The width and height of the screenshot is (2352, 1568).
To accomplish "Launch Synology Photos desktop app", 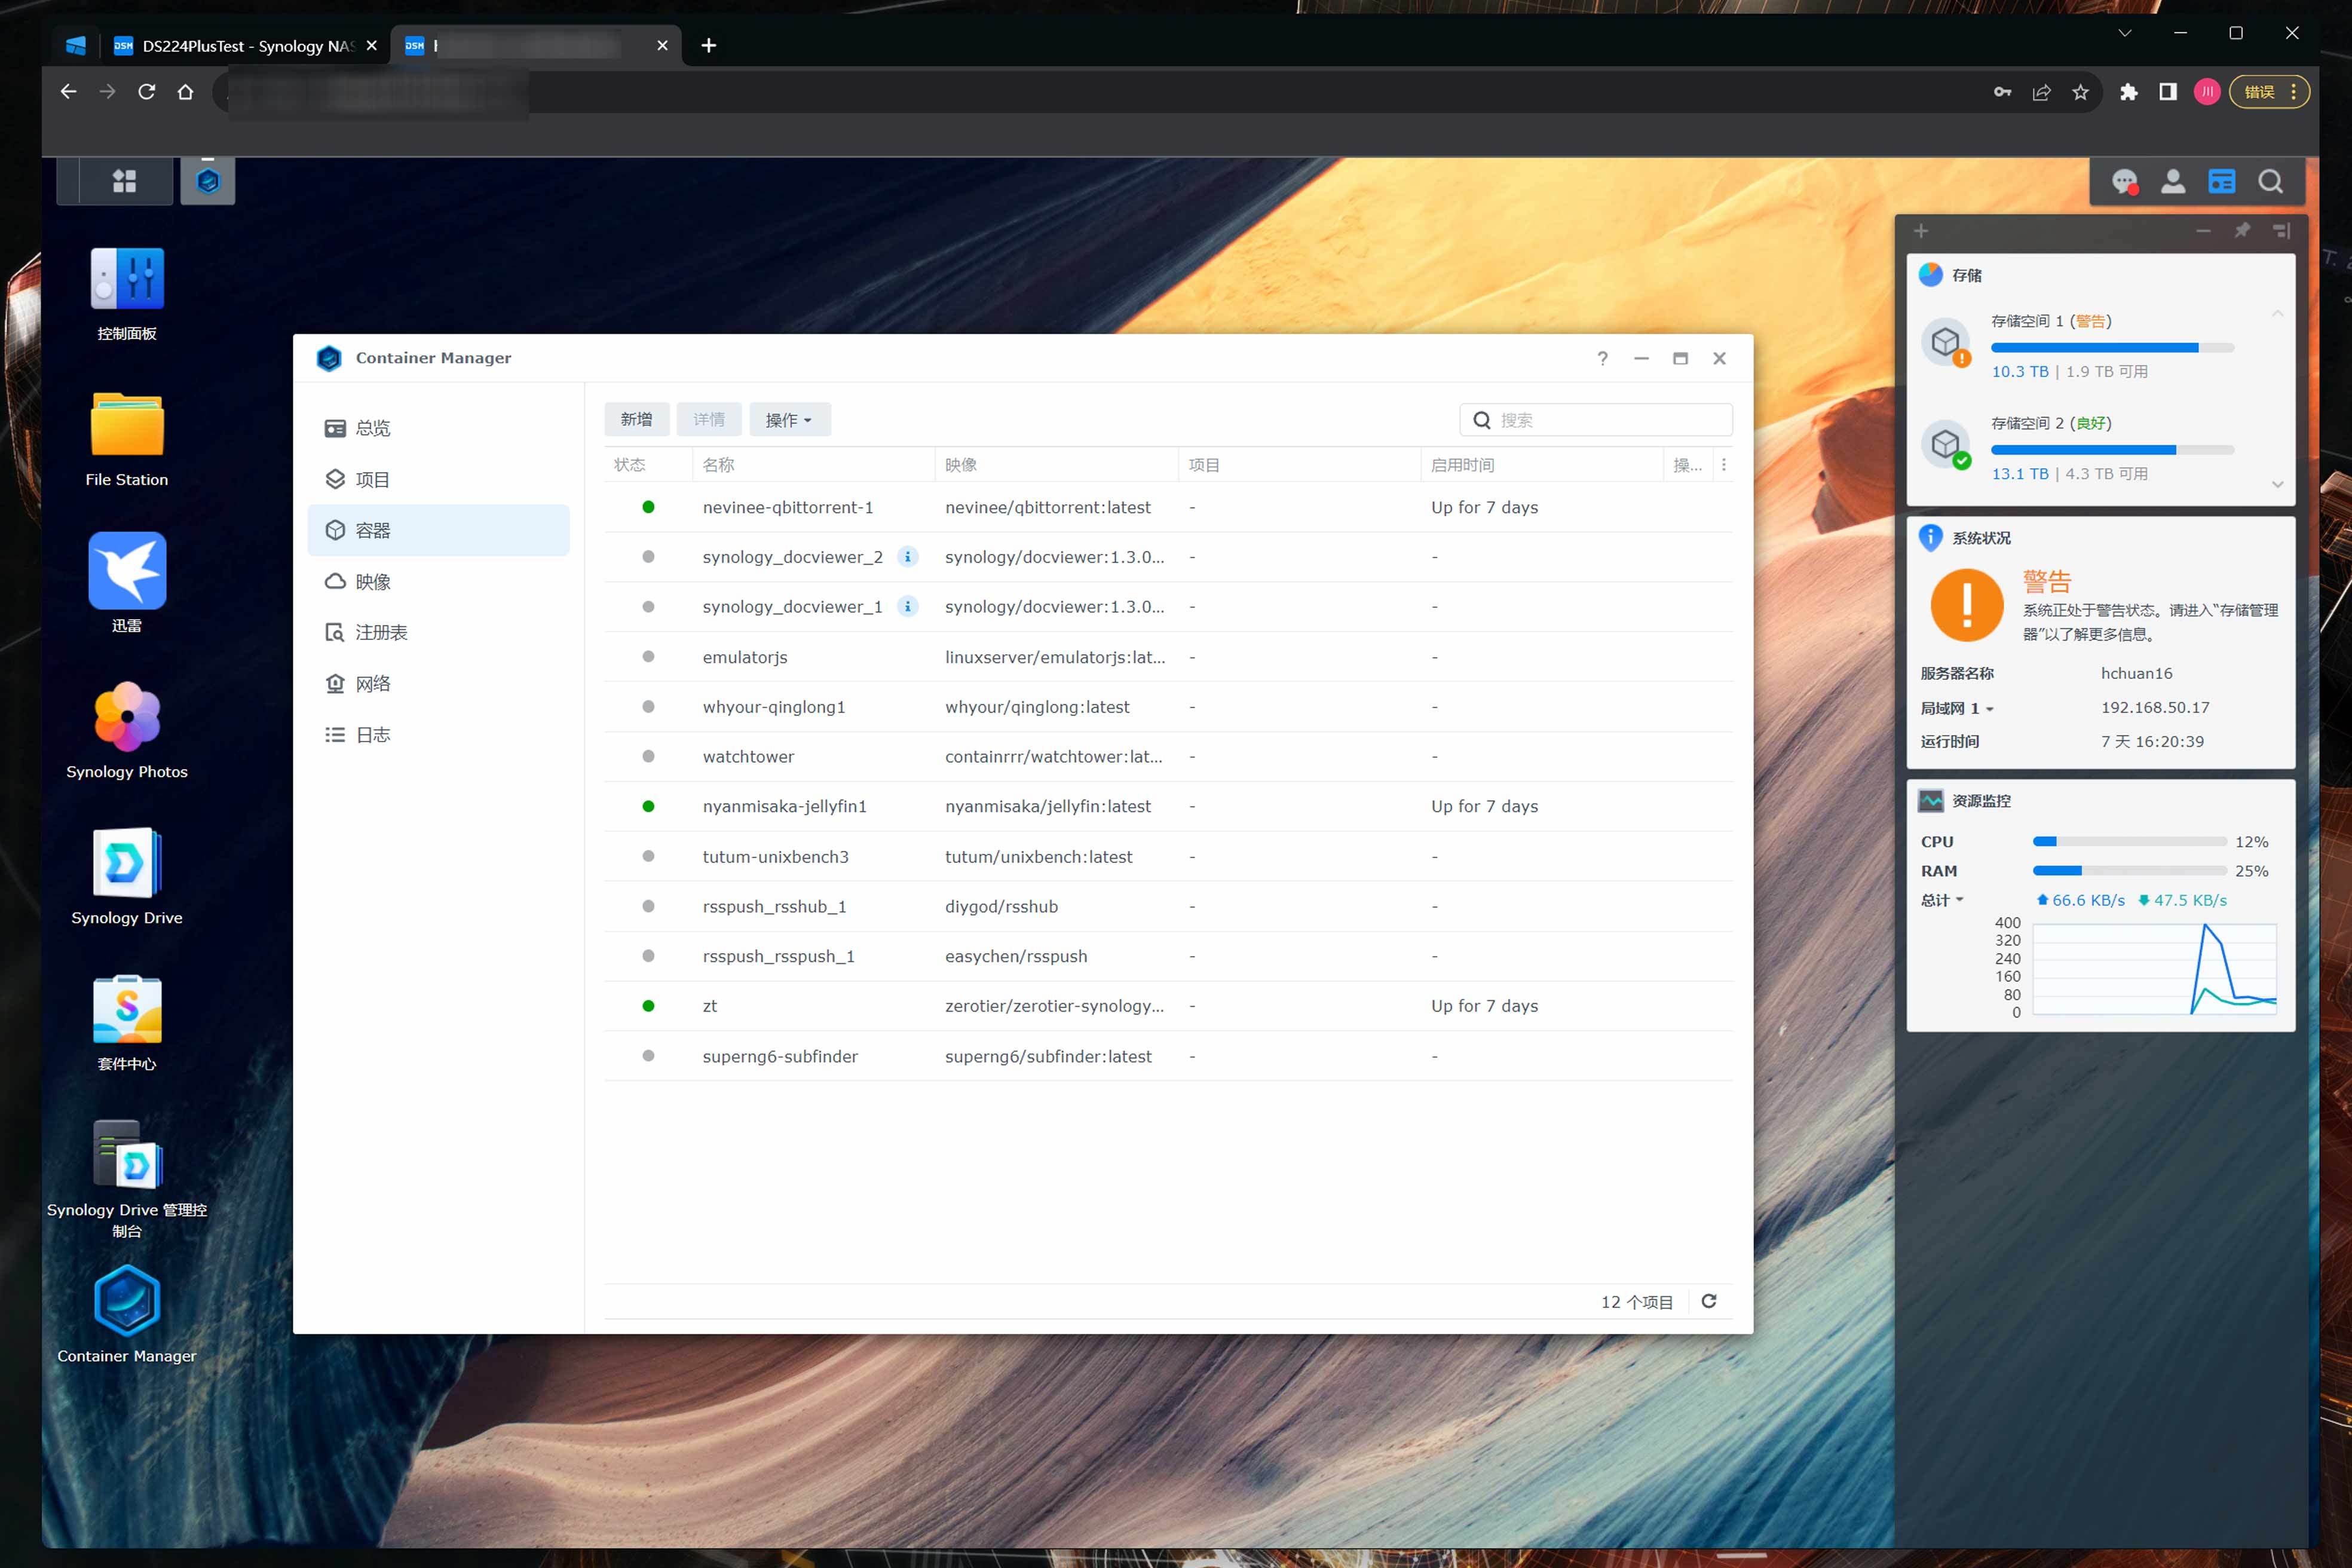I will pos(127,716).
